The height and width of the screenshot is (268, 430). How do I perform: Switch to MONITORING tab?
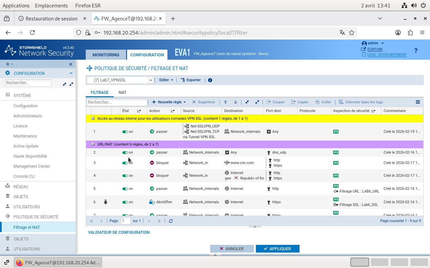(x=106, y=55)
